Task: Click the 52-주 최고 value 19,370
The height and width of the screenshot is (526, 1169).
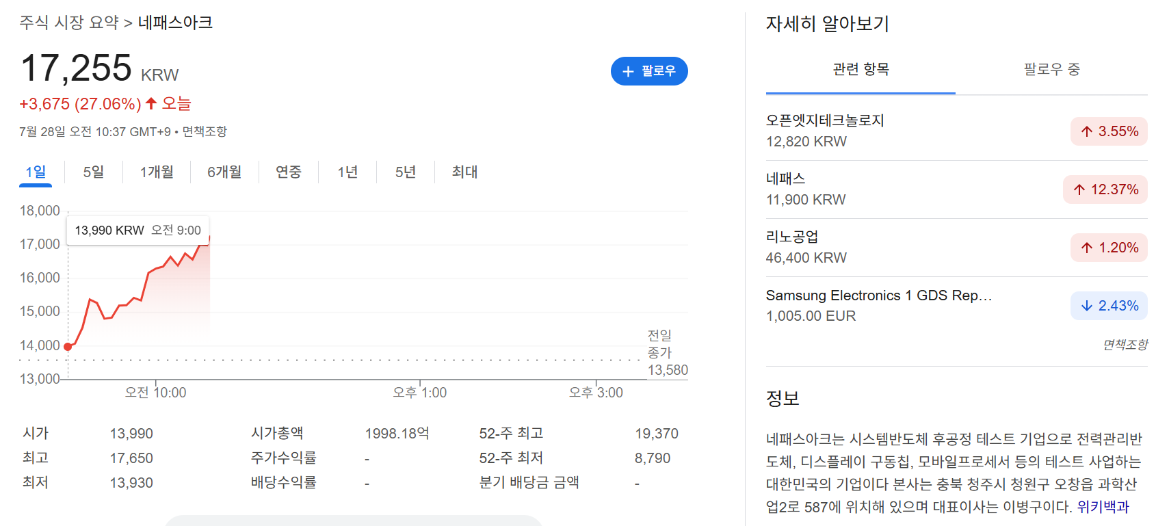Action: click(x=657, y=434)
